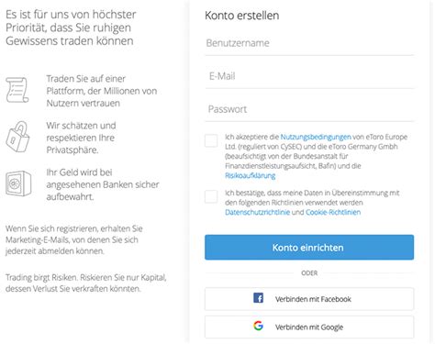The image size is (435, 344).
Task: Click the Marketing-E-Mails notice paragraph
Action: tap(74, 240)
